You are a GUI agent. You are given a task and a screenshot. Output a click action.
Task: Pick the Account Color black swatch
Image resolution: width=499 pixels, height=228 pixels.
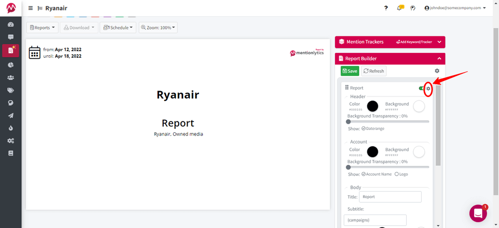click(x=373, y=152)
